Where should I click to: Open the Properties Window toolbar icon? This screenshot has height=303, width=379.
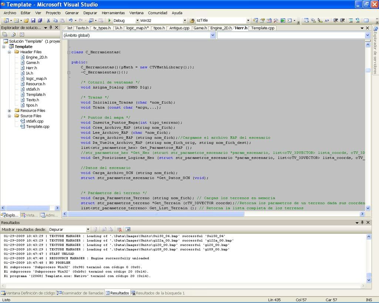coord(262,21)
